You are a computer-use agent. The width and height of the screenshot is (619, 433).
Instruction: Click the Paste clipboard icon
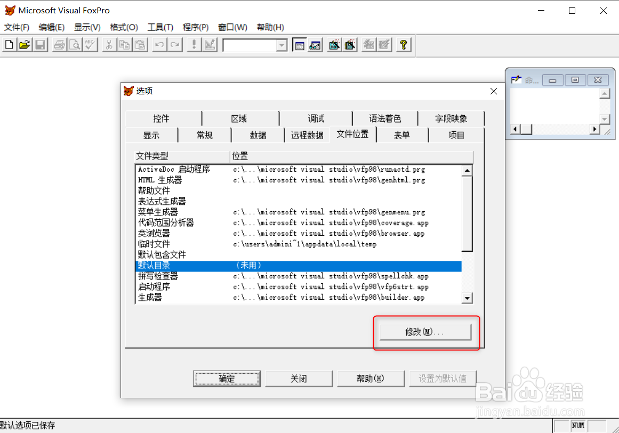(140, 45)
